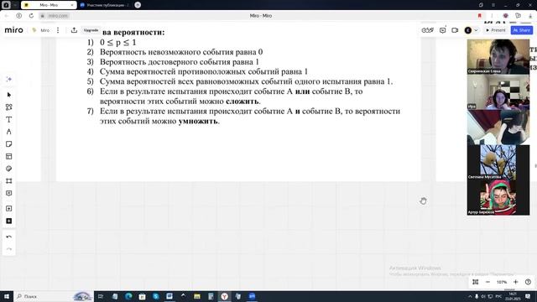Click the Upgrade button
This screenshot has height=302, width=537.
91,30
